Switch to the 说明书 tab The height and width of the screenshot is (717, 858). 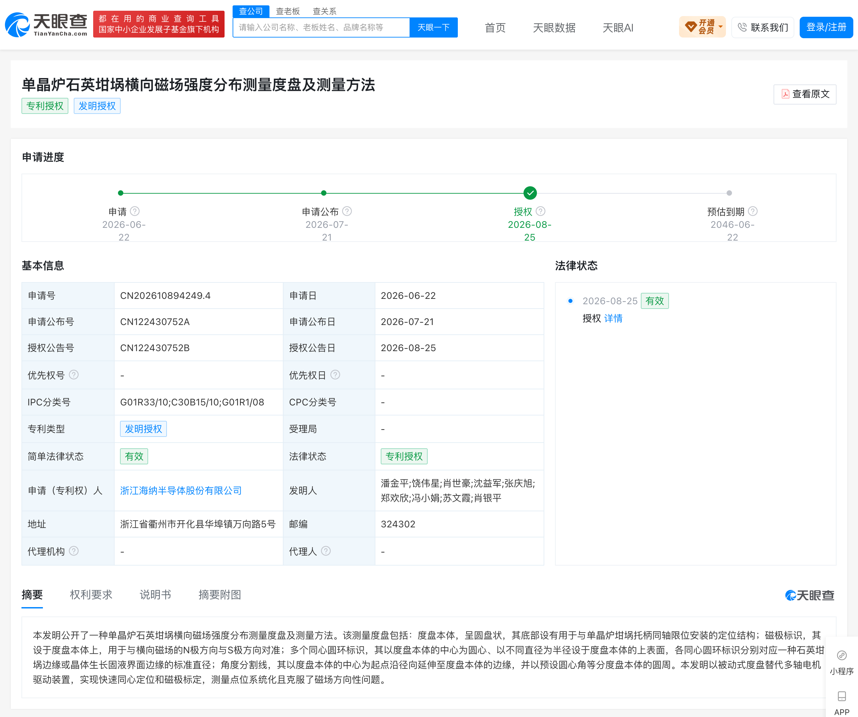click(x=155, y=594)
